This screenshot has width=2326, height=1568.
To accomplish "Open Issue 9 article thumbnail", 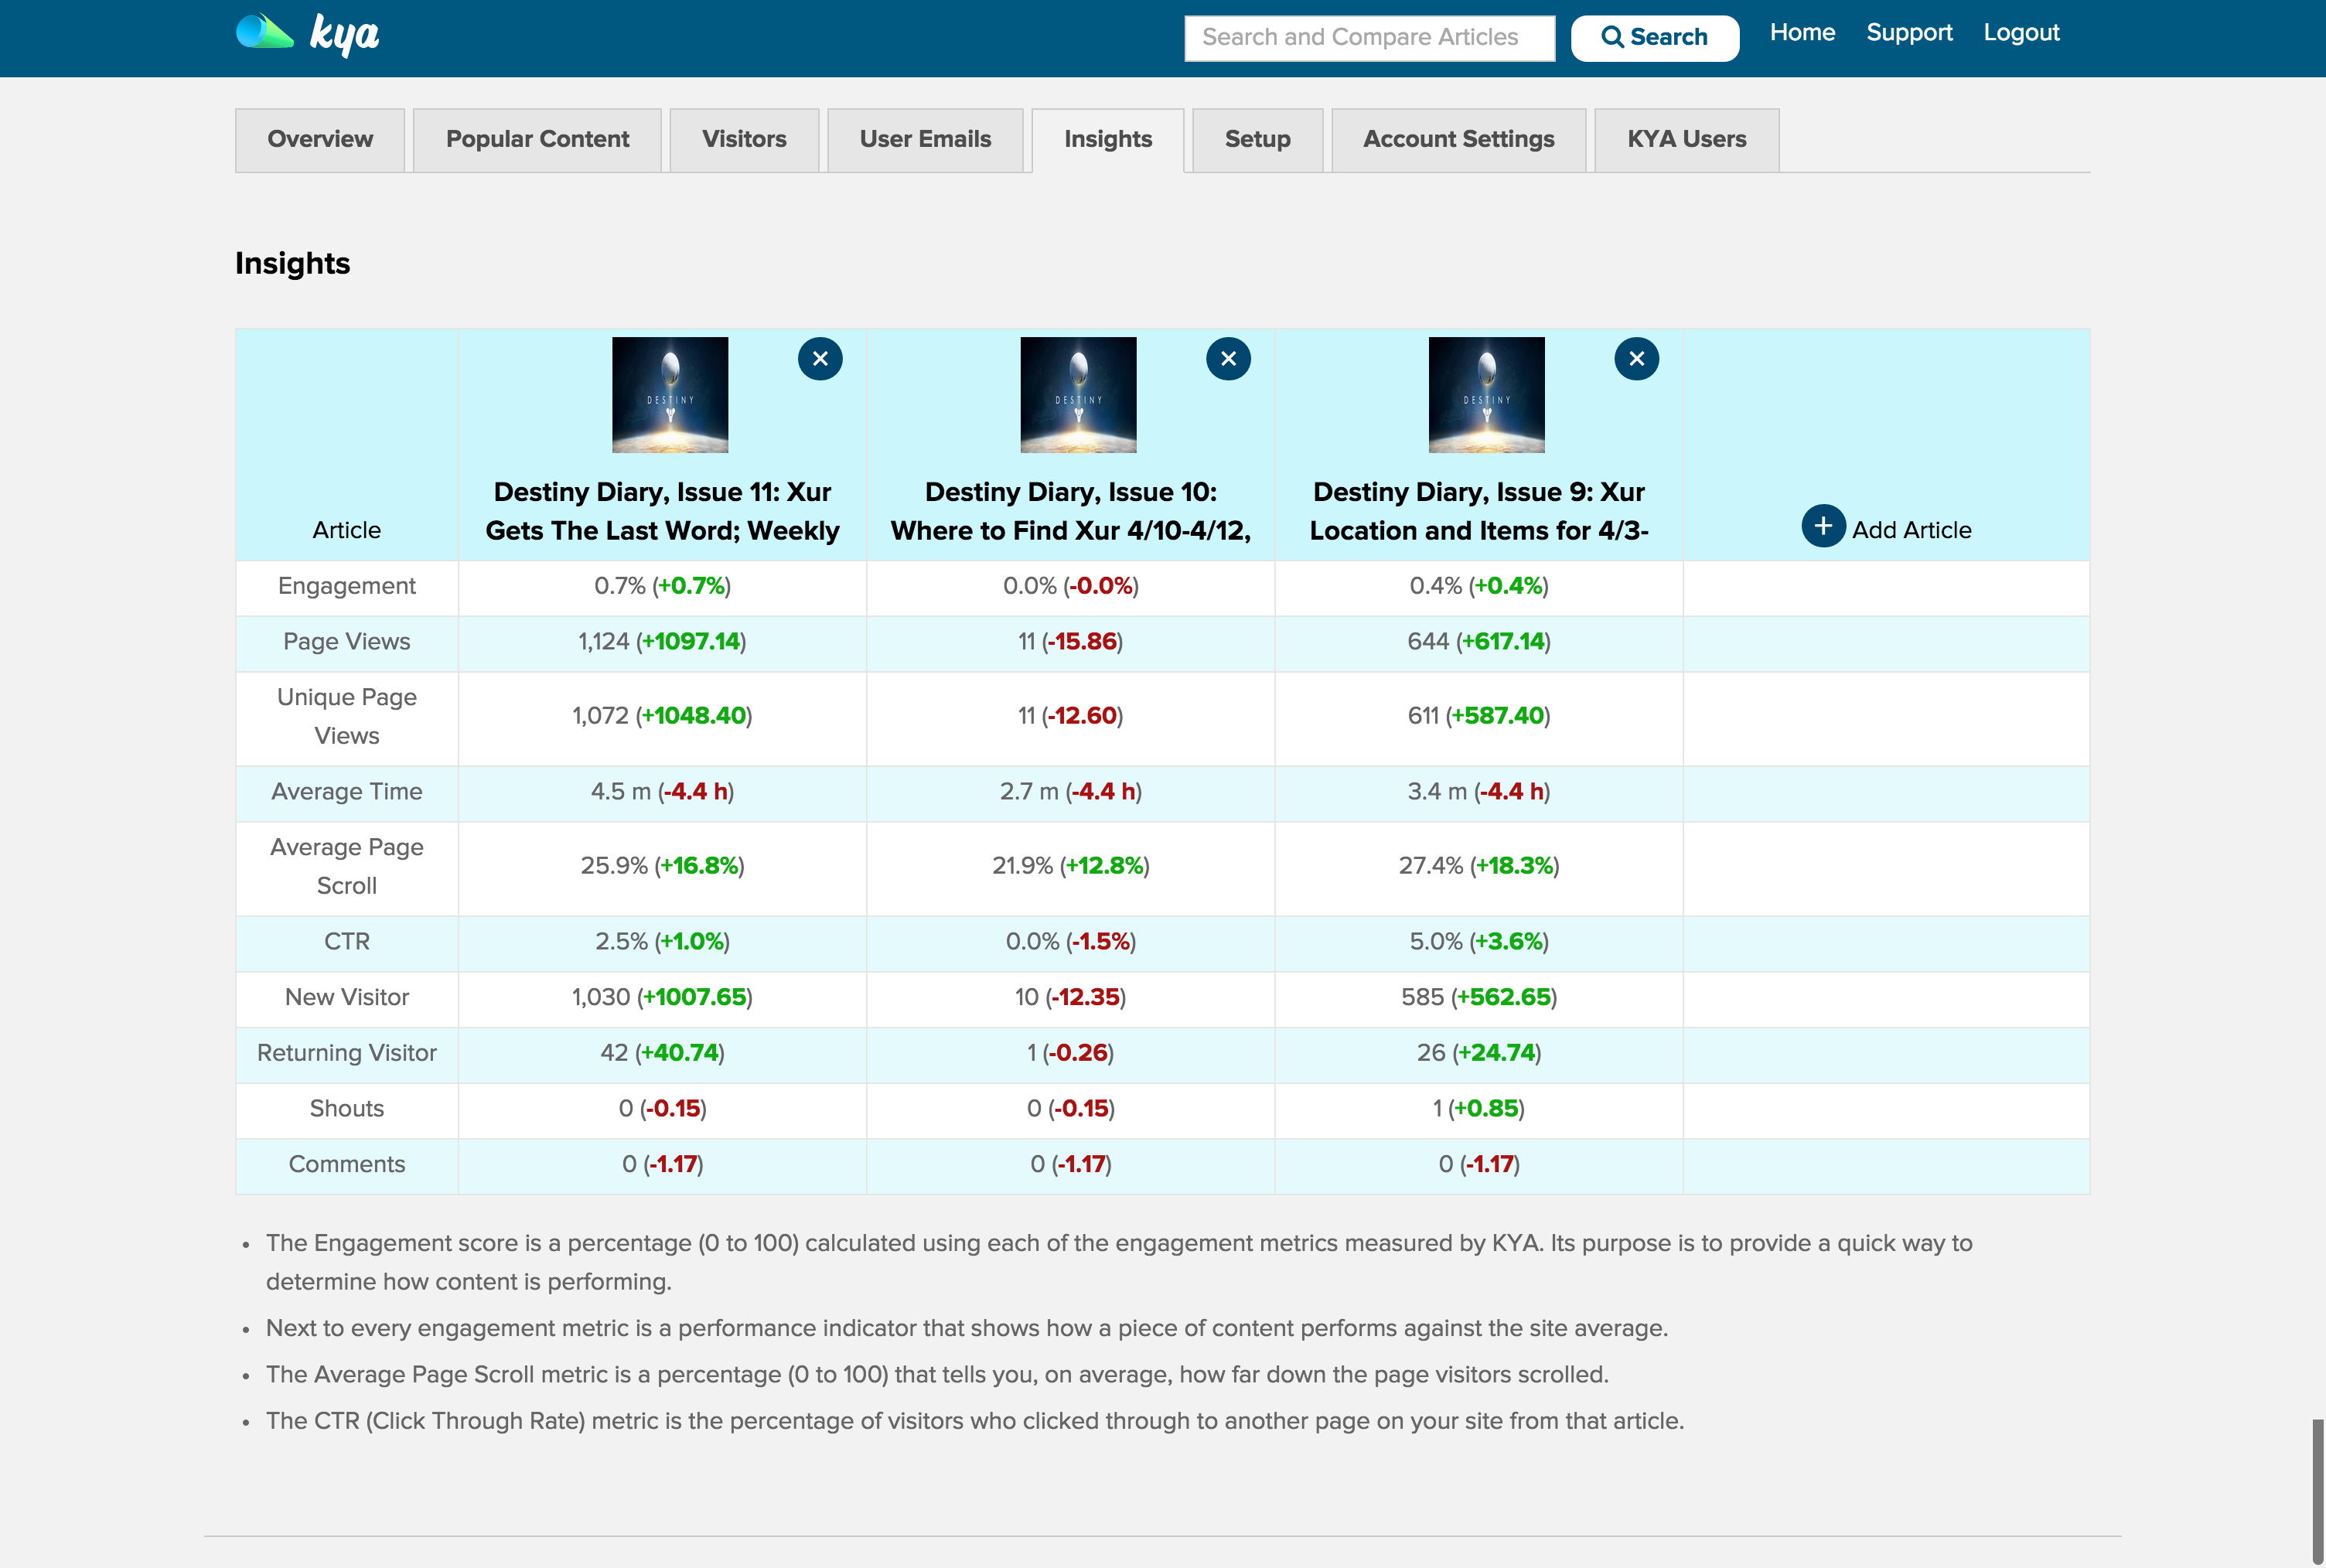I will click(1486, 395).
